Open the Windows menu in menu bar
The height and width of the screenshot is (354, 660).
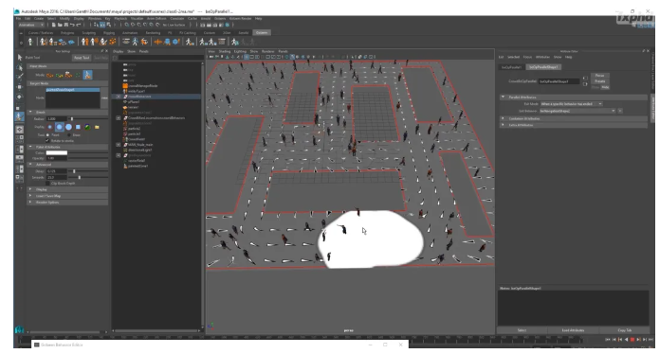coord(94,19)
